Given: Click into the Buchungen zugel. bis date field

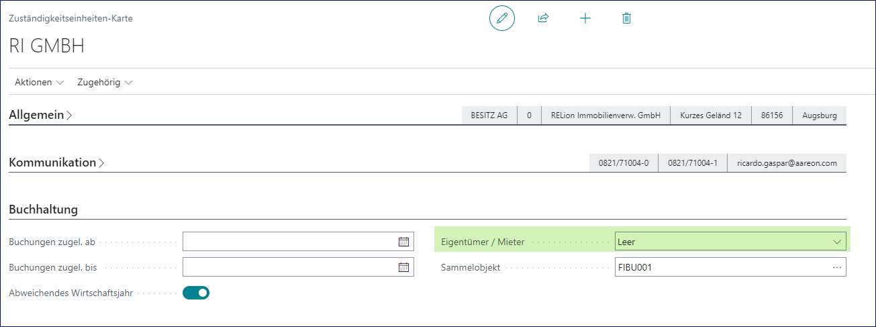Looking at the screenshot, I should click(x=289, y=267).
